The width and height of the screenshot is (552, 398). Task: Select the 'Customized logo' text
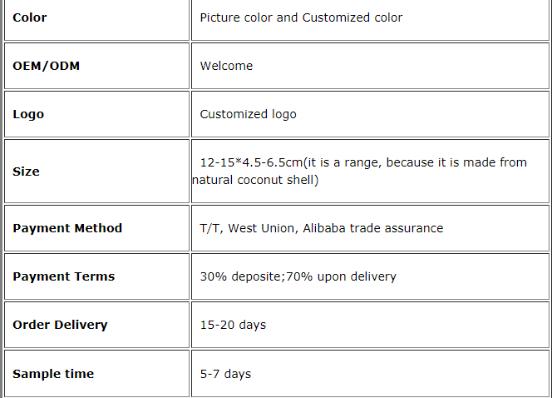[249, 115]
